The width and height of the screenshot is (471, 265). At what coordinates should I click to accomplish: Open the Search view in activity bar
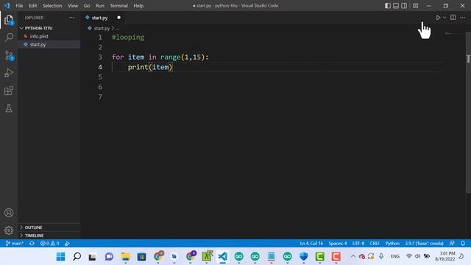(9, 38)
